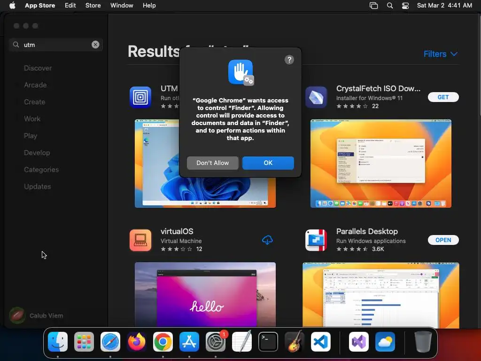Image resolution: width=481 pixels, height=361 pixels.
Task: Click the search magnifier in sidebar
Action: (x=16, y=45)
